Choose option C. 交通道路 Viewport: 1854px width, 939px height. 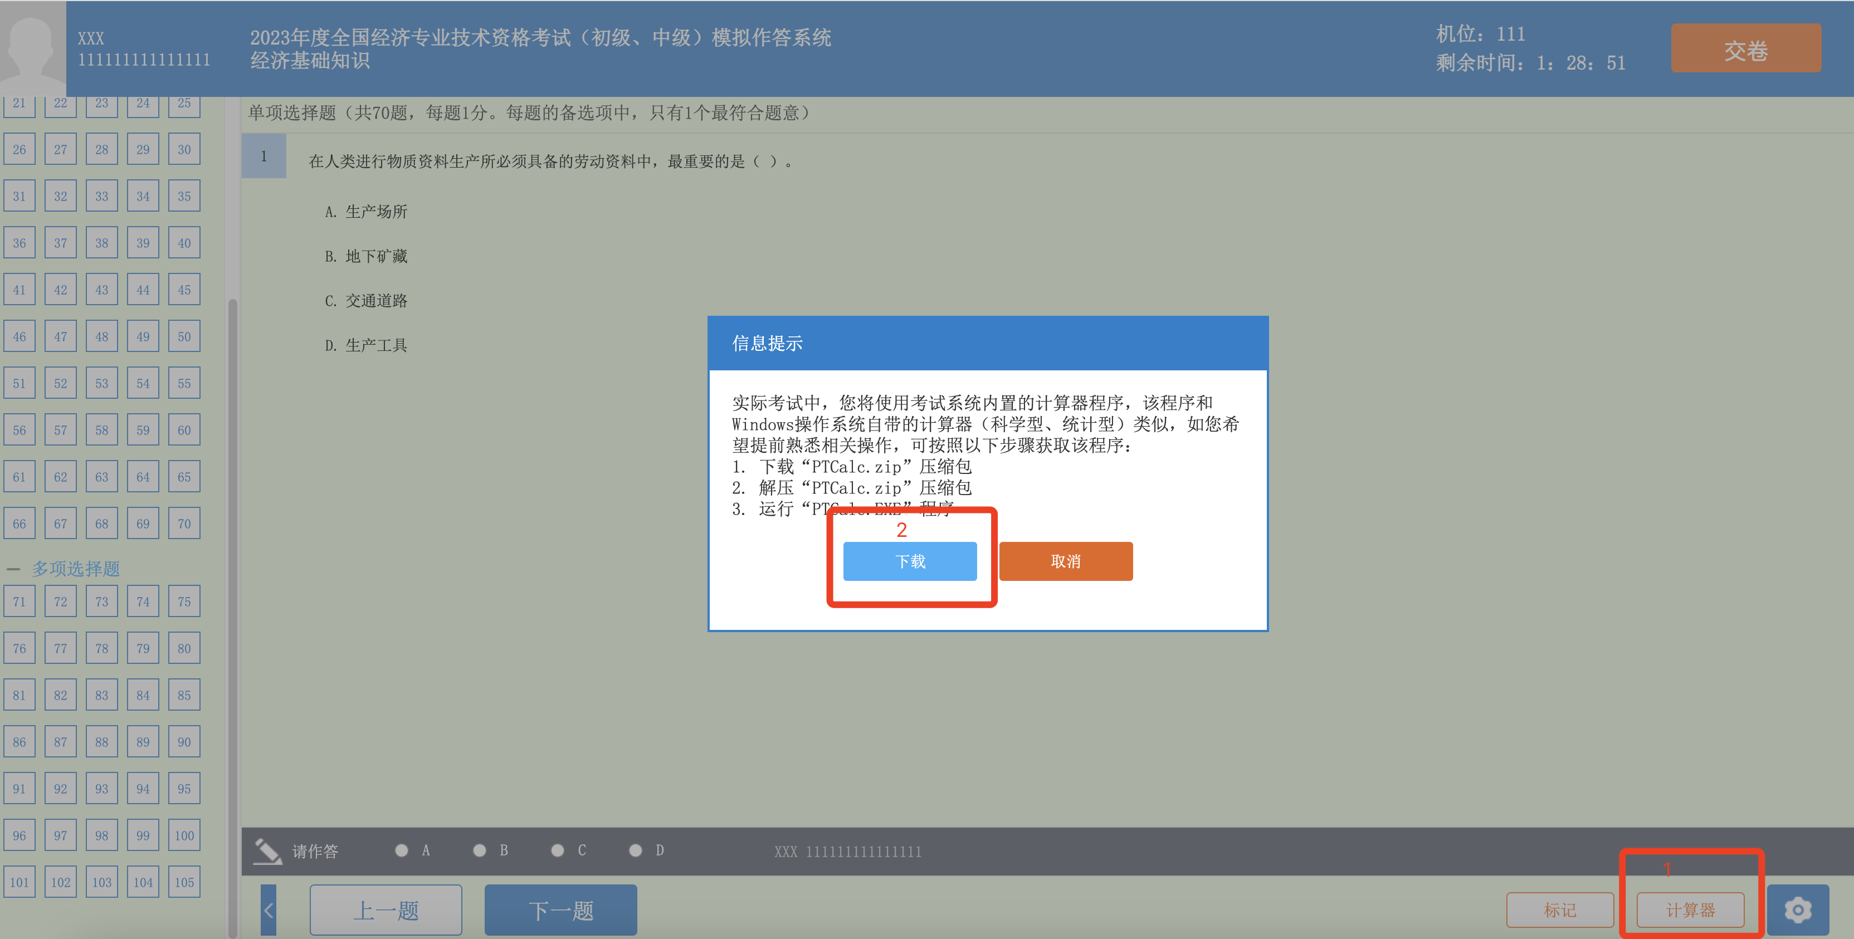(365, 301)
